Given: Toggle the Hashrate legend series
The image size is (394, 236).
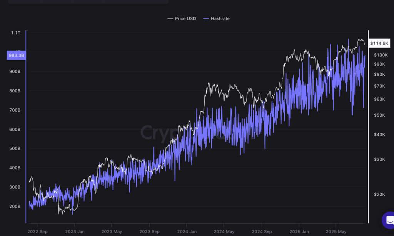Looking at the screenshot, I should pyautogui.click(x=216, y=18).
